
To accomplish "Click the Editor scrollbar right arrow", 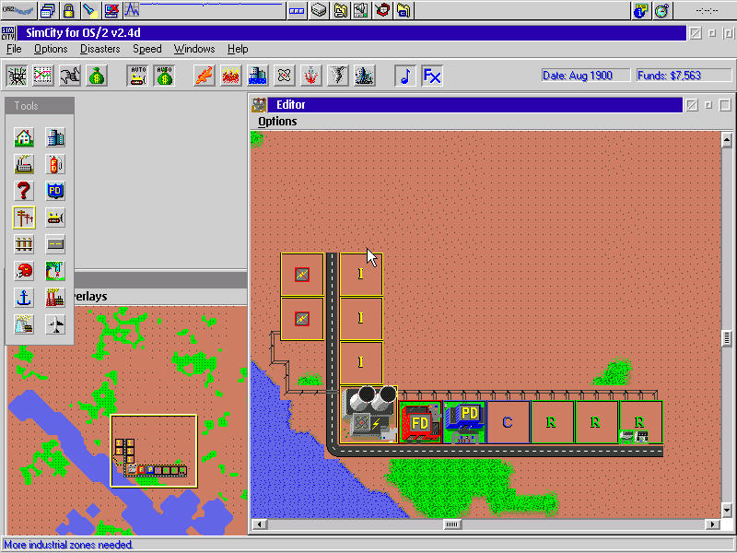I will (x=712, y=524).
